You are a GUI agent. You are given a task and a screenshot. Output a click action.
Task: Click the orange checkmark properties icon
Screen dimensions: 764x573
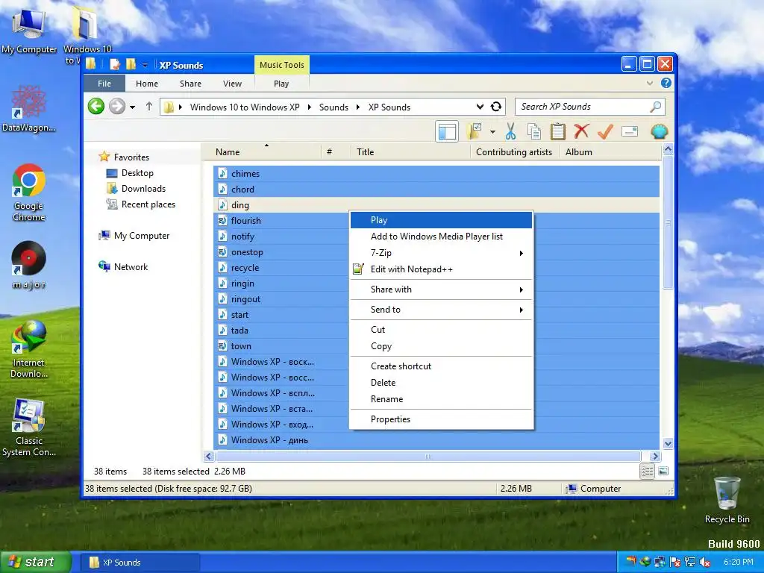pyautogui.click(x=605, y=131)
